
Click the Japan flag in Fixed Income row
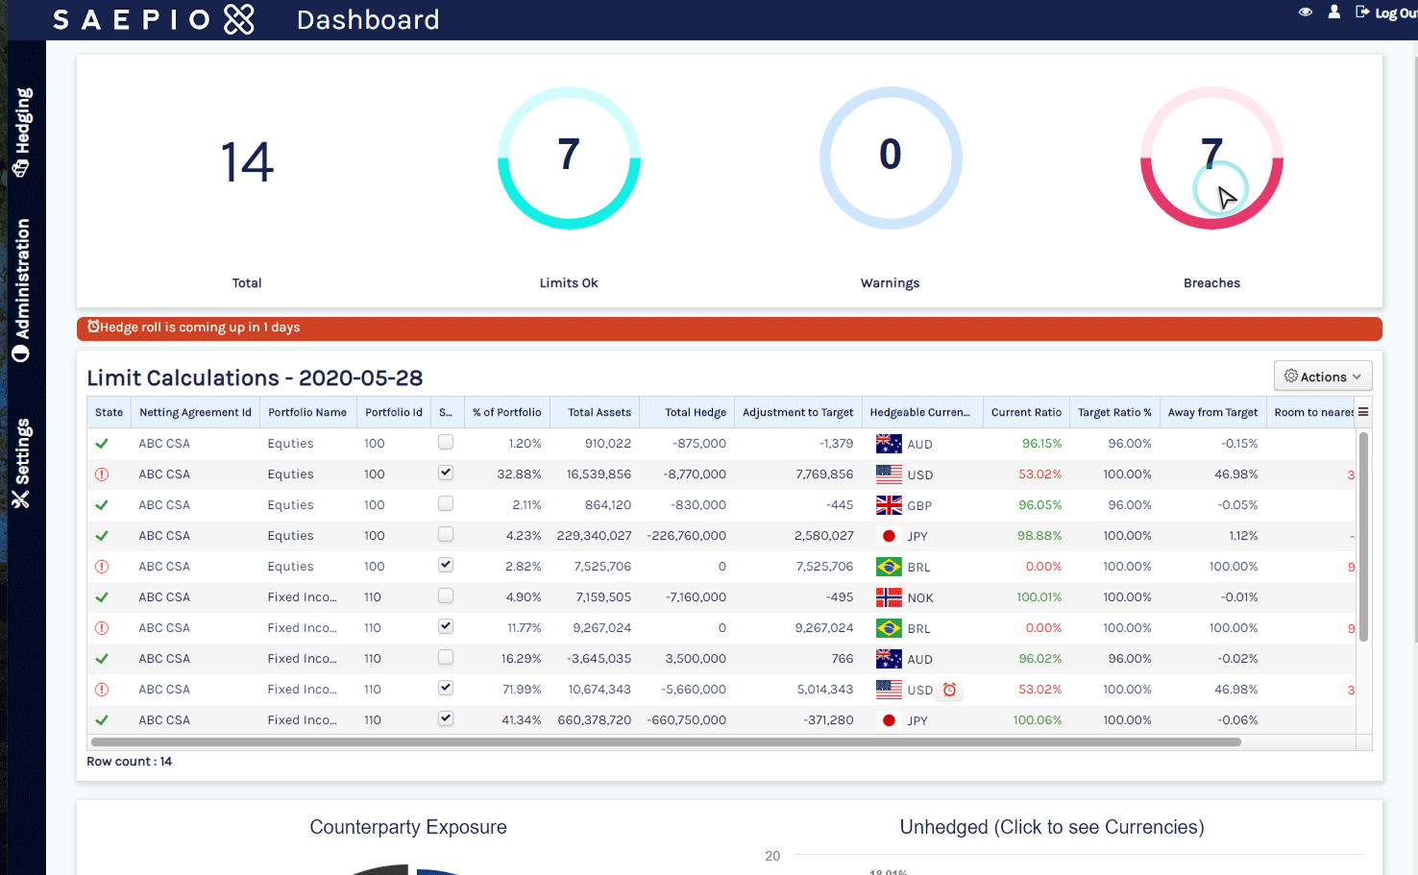pyautogui.click(x=889, y=720)
